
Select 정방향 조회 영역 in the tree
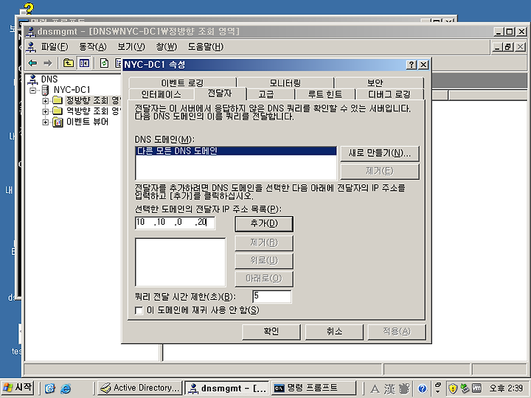point(93,100)
